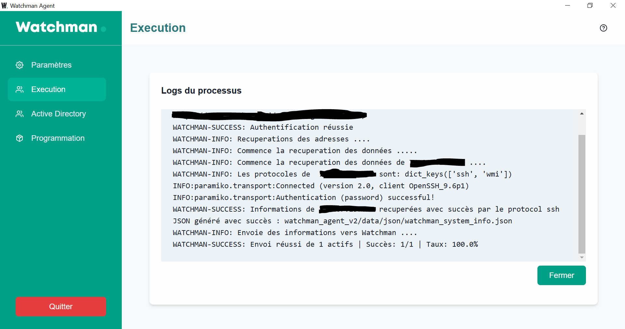This screenshot has width=625, height=329.
Task: Click the users icon beside Active Directory
Action: click(20, 114)
